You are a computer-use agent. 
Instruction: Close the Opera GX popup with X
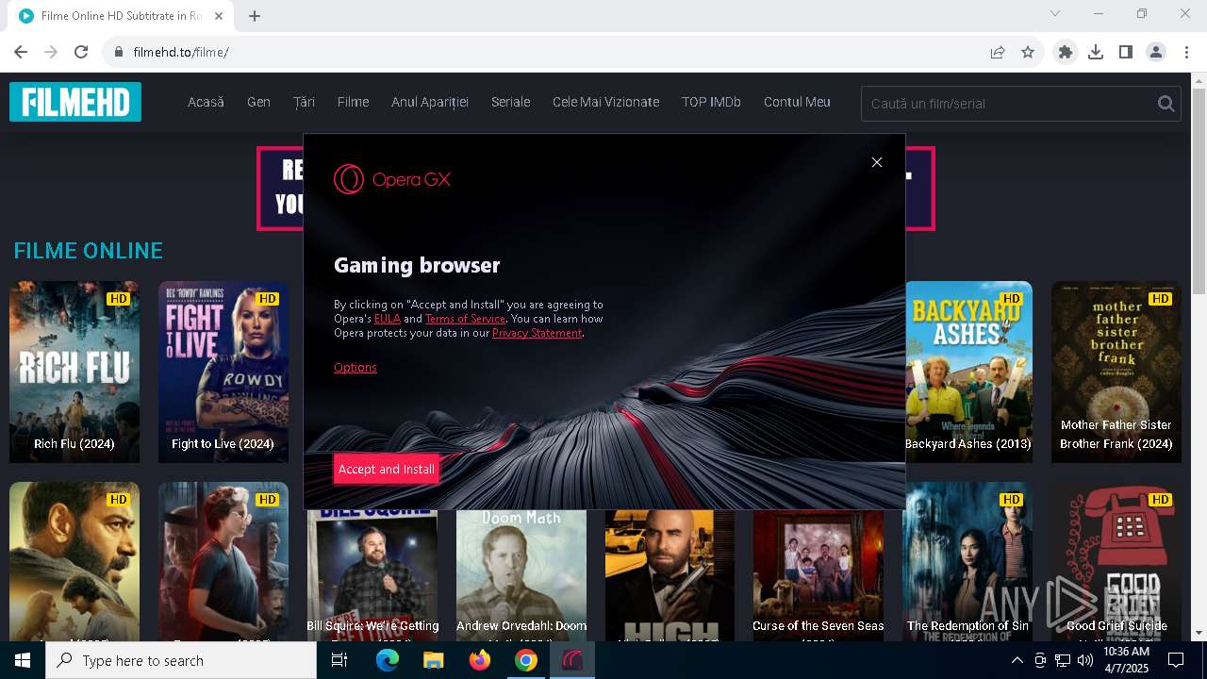pos(877,162)
